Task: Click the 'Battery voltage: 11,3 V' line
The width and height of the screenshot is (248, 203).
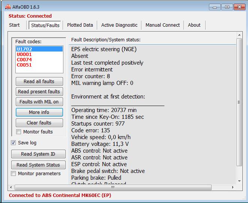Action: pos(100,144)
